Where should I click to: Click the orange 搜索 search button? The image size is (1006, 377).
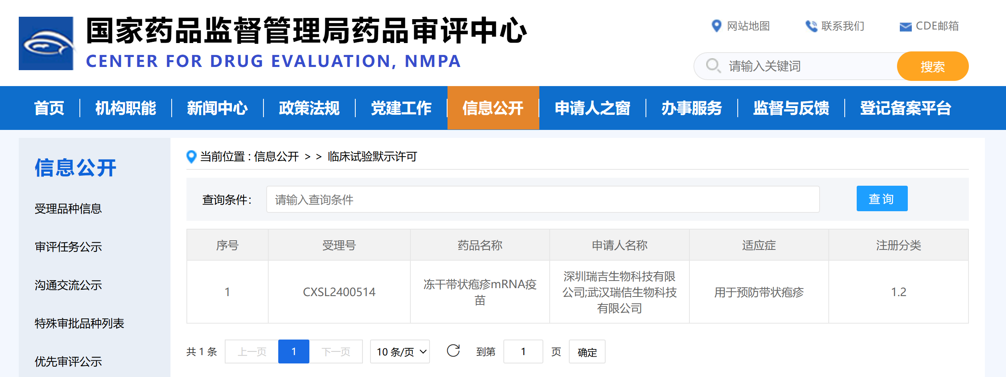coord(933,66)
